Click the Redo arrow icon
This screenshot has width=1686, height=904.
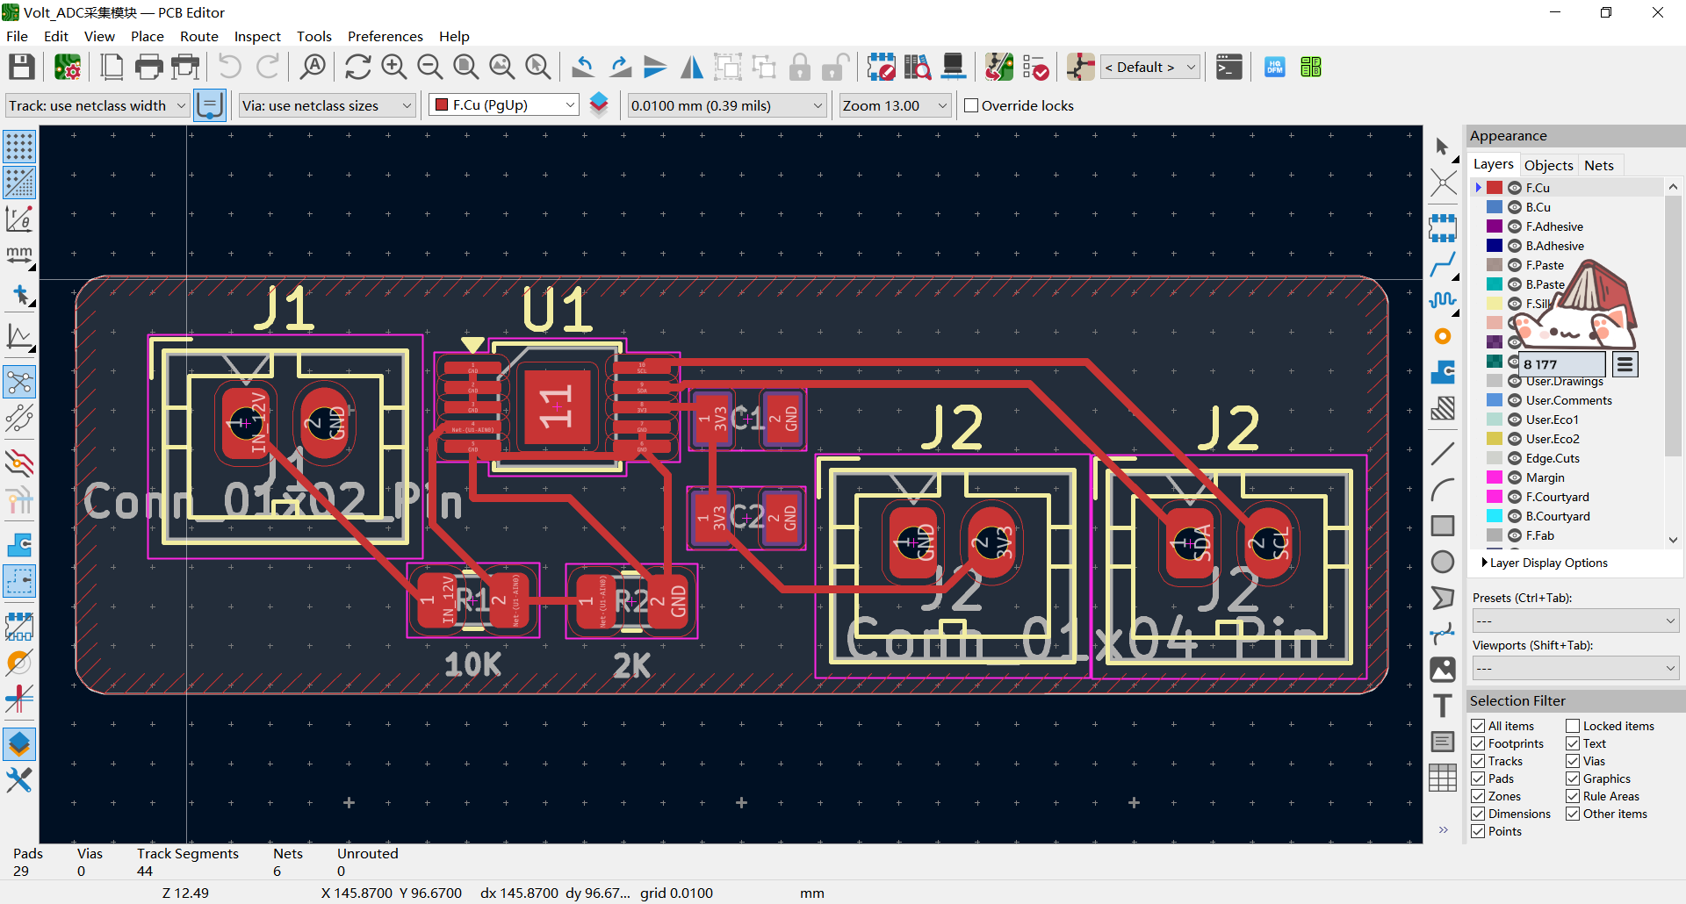(267, 67)
